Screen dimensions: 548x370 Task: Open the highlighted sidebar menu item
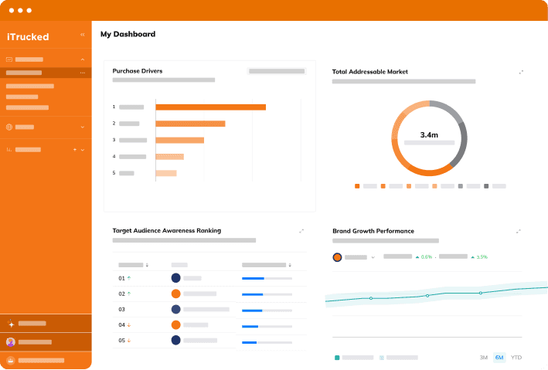(x=46, y=73)
